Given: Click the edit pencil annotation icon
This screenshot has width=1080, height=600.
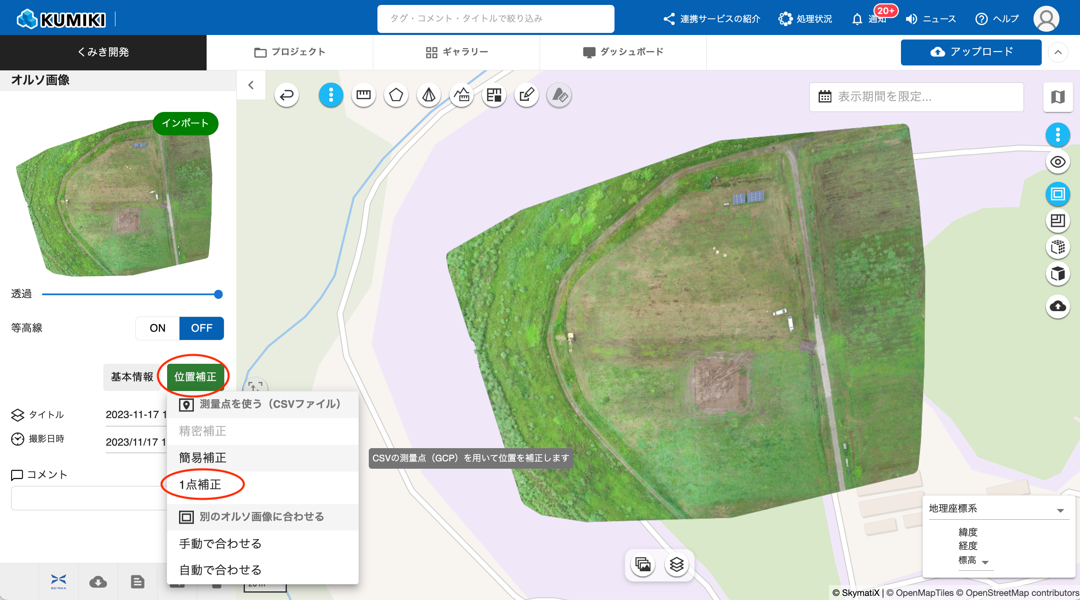Looking at the screenshot, I should (526, 95).
